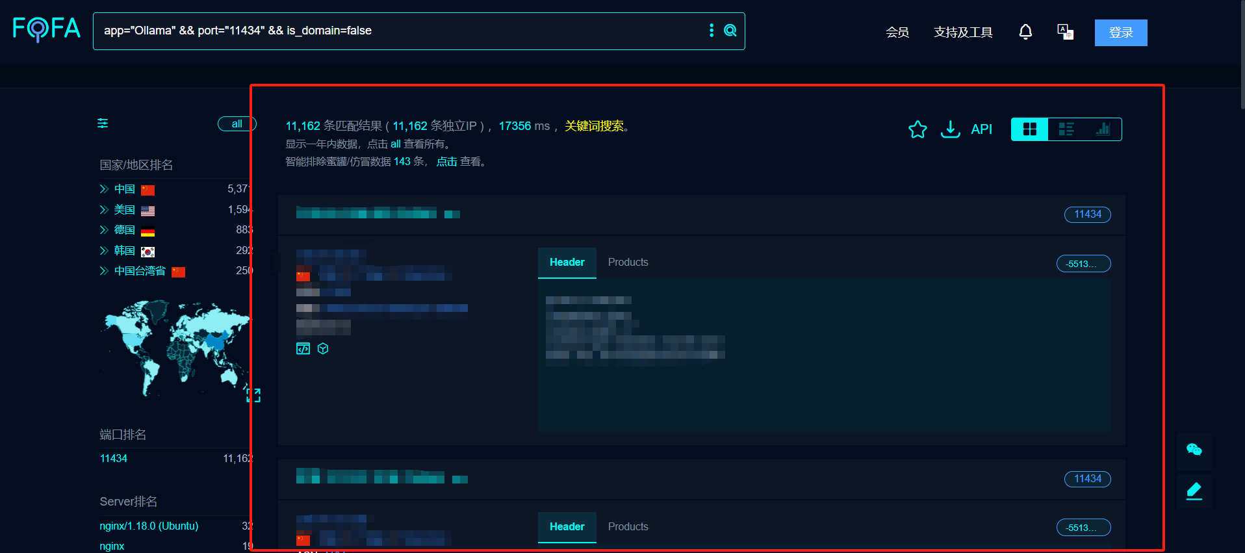Image resolution: width=1245 pixels, height=553 pixels.
Task: Open website source code icon in first result
Action: pyautogui.click(x=303, y=349)
